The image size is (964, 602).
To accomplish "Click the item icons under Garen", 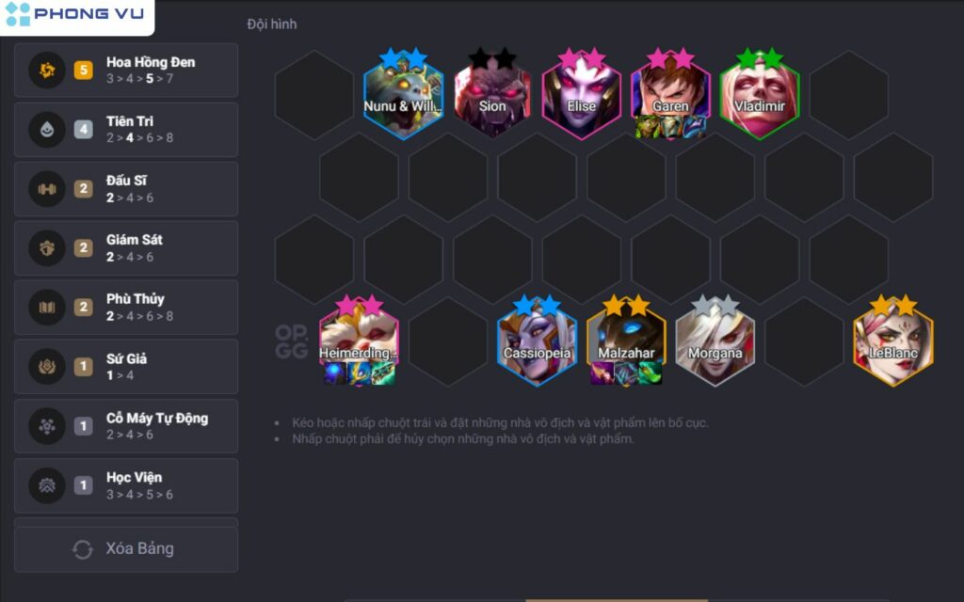I will [670, 127].
